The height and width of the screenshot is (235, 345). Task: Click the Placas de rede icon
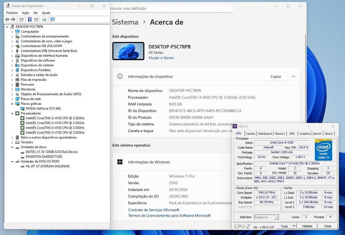[x=17, y=99]
